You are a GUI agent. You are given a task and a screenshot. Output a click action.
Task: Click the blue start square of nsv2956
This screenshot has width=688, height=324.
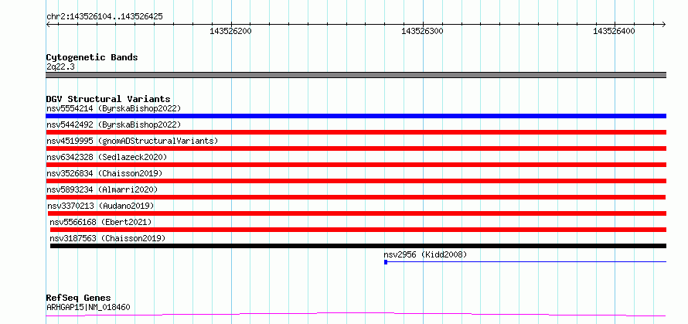pos(386,262)
